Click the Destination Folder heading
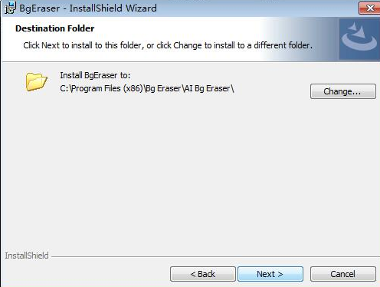The image size is (380, 287). click(55, 28)
